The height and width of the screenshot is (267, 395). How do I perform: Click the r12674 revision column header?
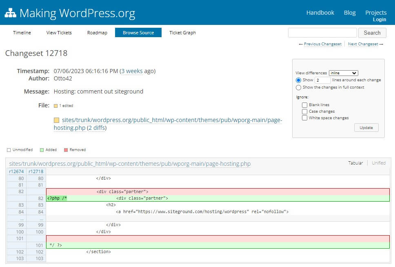[x=16, y=172]
